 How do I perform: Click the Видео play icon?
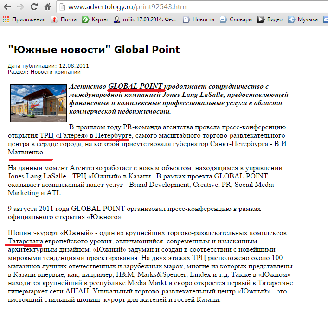click(x=261, y=19)
